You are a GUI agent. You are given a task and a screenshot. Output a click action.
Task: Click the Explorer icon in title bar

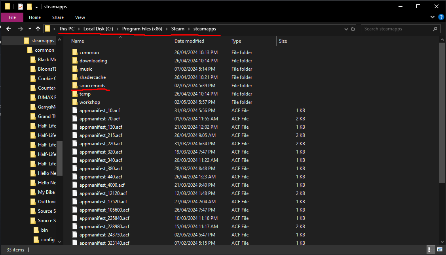(8, 7)
